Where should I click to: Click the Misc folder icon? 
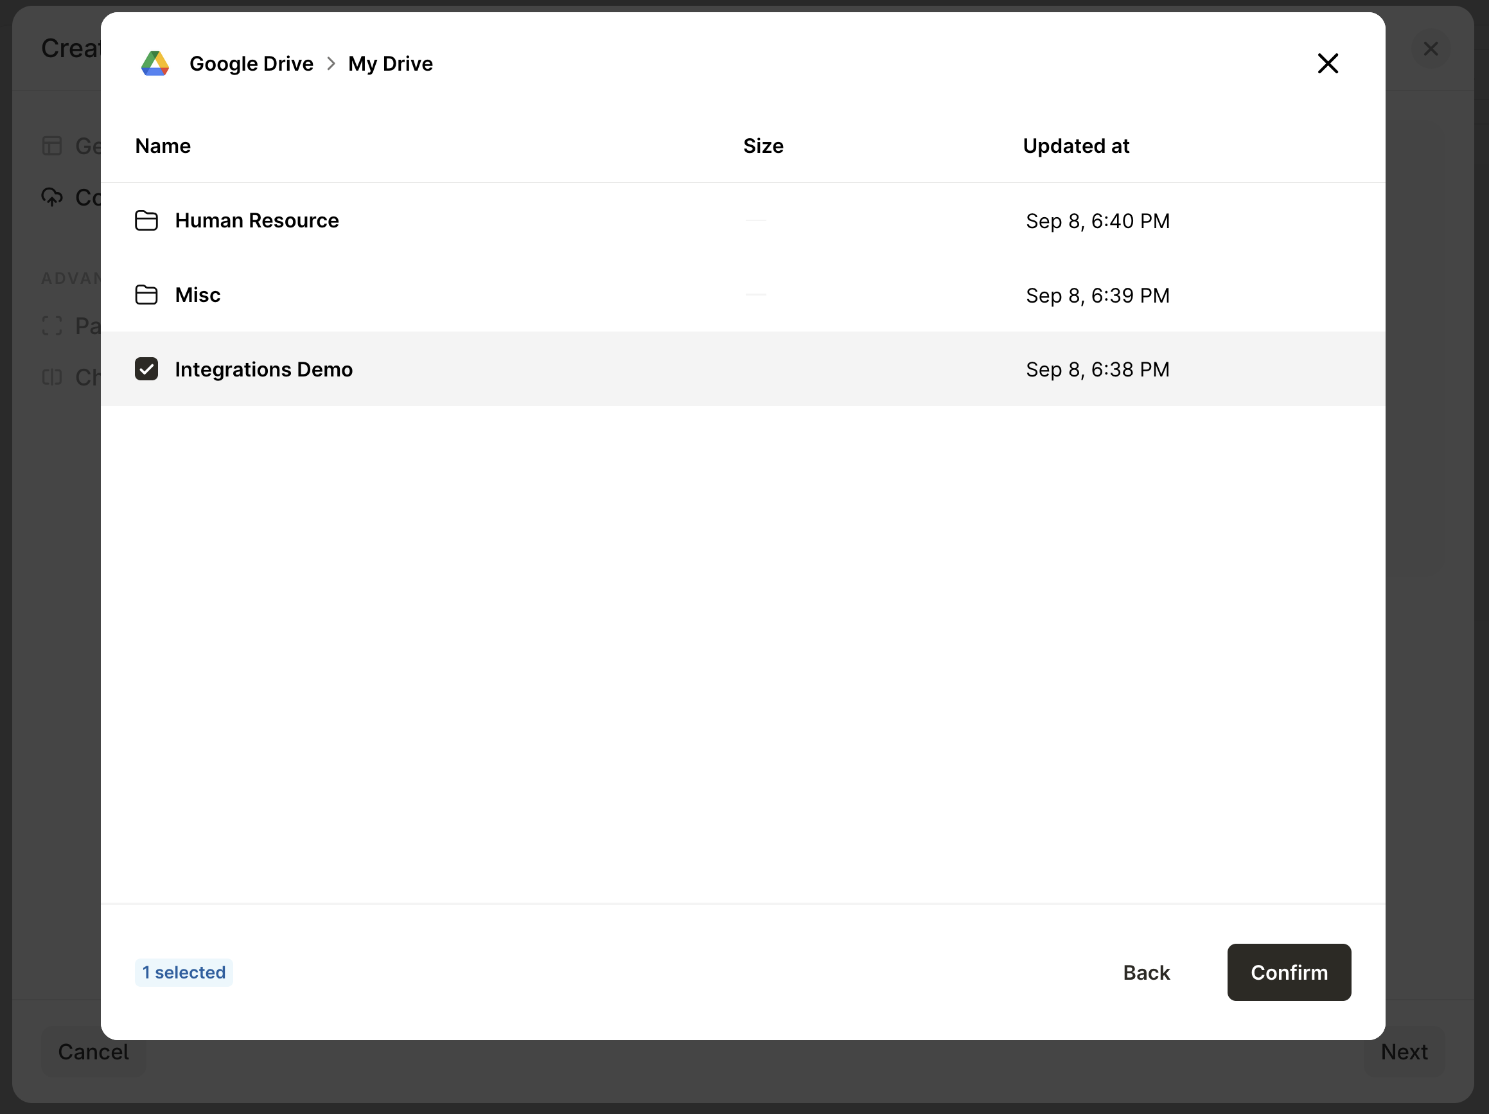click(146, 295)
